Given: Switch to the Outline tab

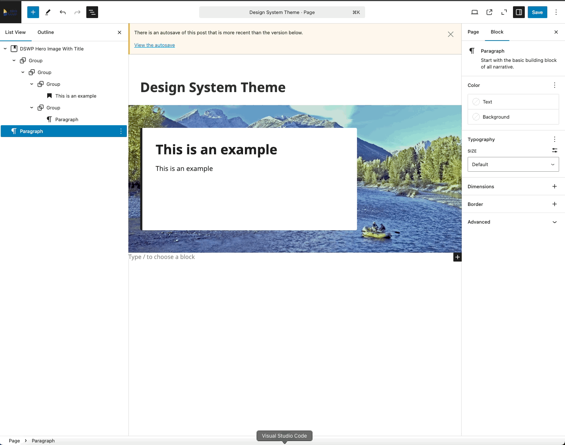Looking at the screenshot, I should (46, 32).
